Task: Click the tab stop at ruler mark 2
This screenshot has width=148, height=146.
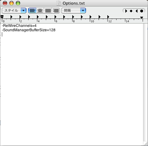Action: 20,17
